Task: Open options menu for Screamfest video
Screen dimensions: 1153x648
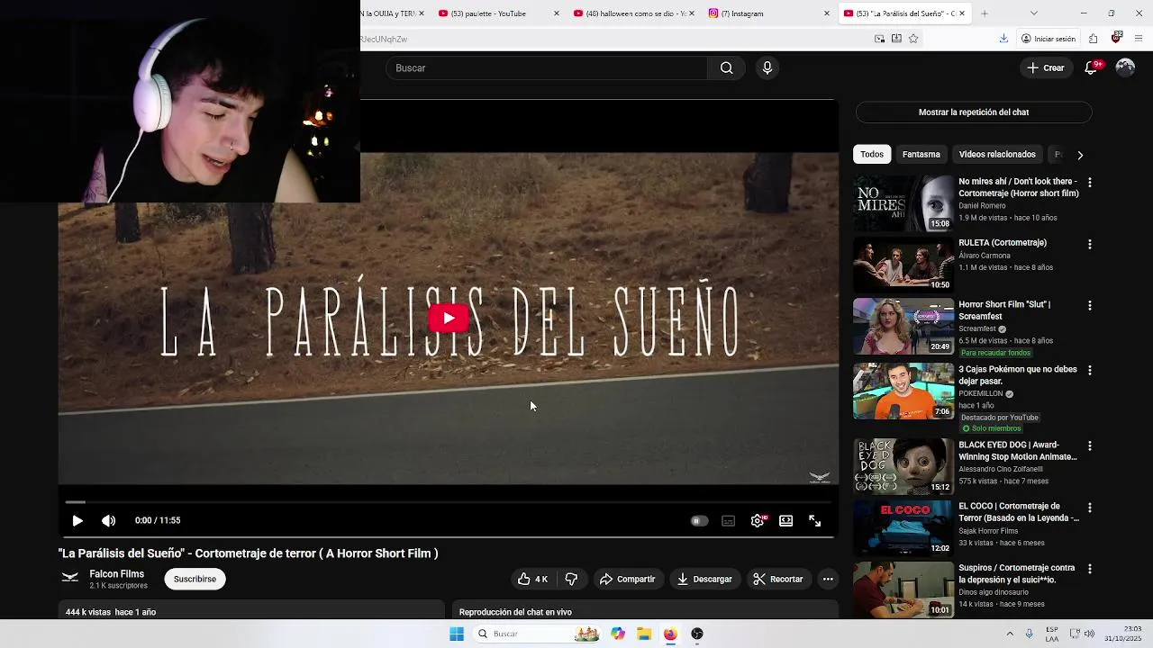Action: coord(1090,306)
